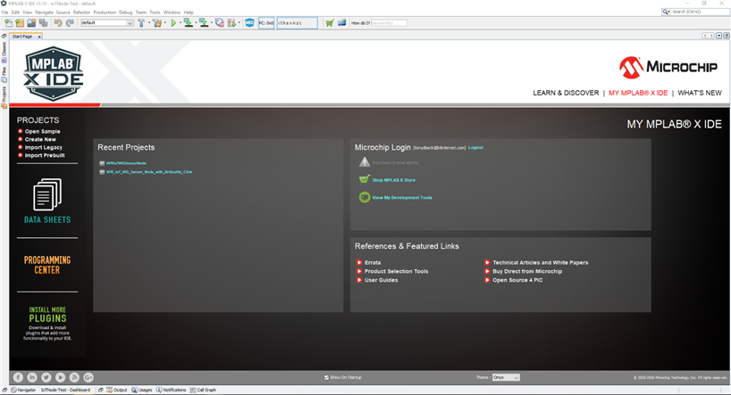This screenshot has width=731, height=395.
Task: Open the Theme Onyx dropdown
Action: tap(506, 377)
